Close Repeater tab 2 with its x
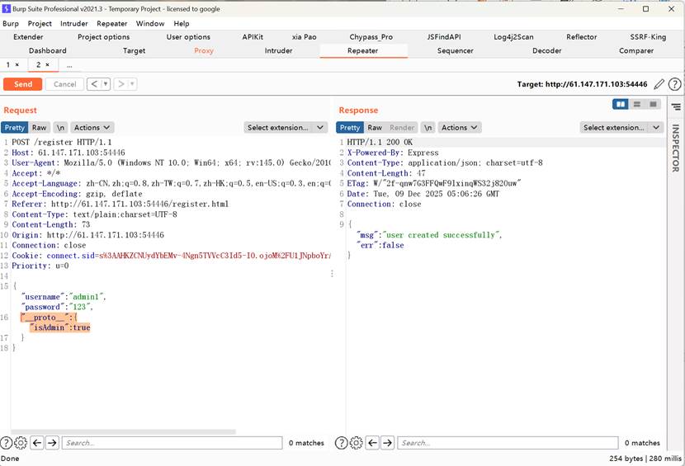685x466 pixels. tap(47, 64)
